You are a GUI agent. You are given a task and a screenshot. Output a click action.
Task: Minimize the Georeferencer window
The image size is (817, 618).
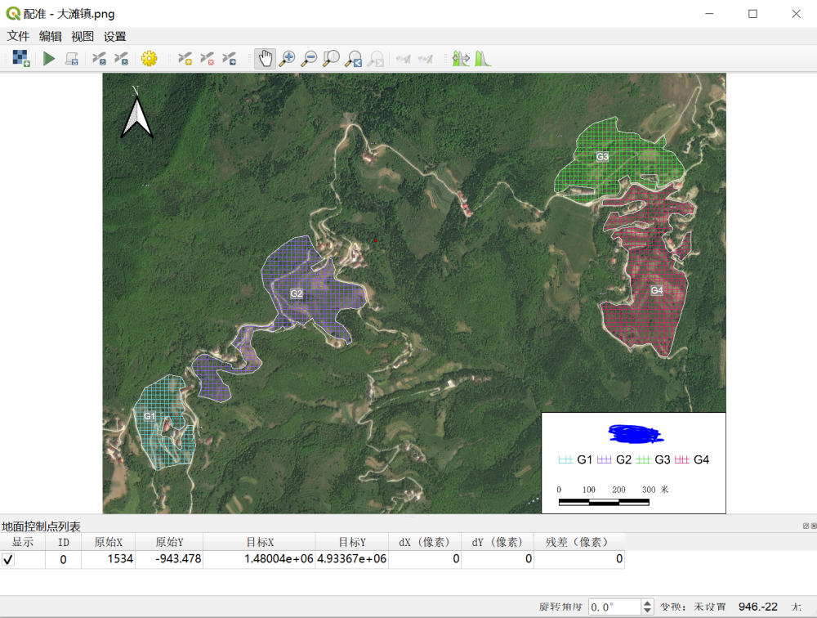point(709,14)
